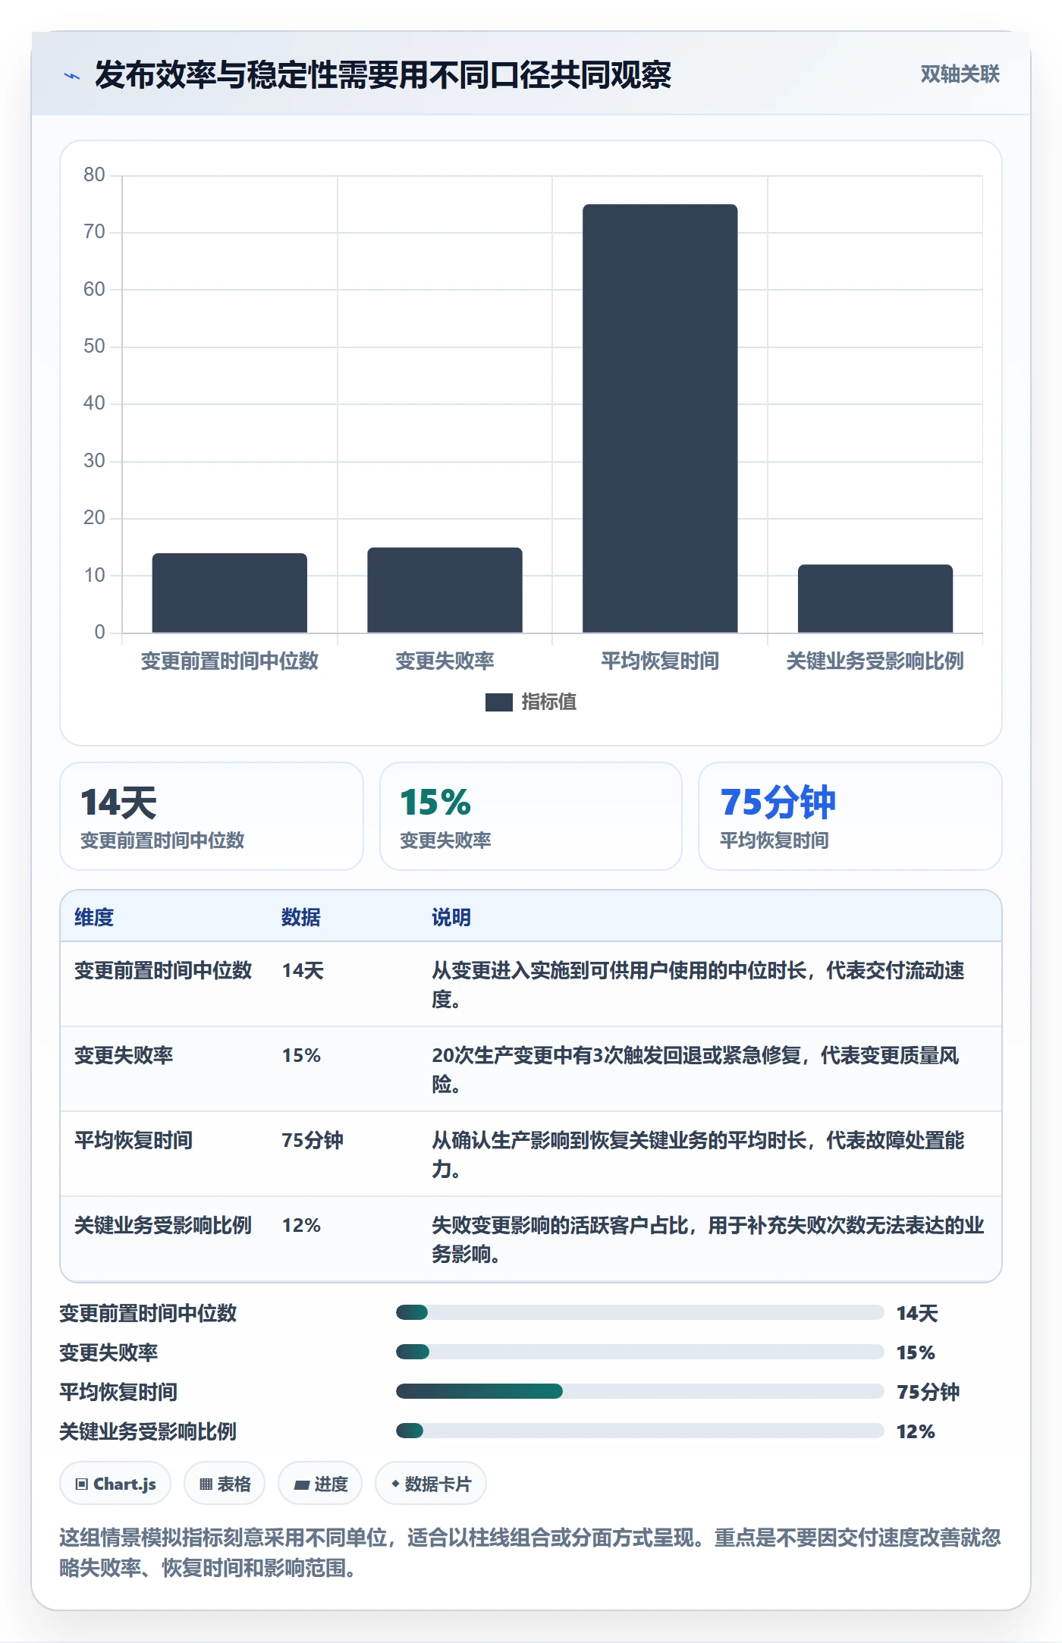Click the 变更失败率 progress bar
Image resolution: width=1062 pixels, height=1643 pixels.
tap(639, 1352)
